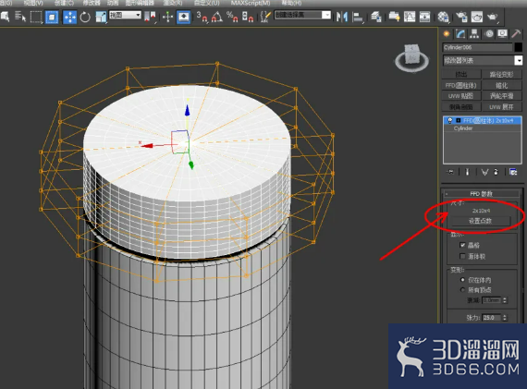Click the Render Production teapot icon
This screenshot has width=527, height=389.
(x=493, y=17)
